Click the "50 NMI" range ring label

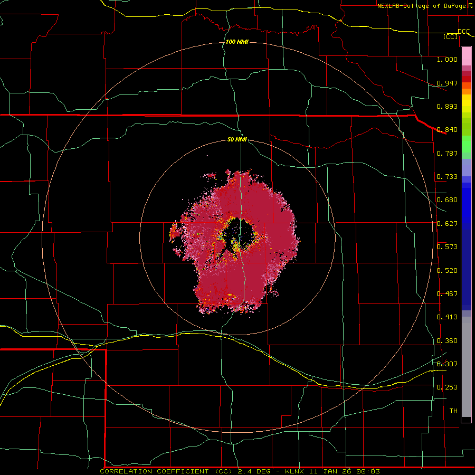pyautogui.click(x=237, y=139)
